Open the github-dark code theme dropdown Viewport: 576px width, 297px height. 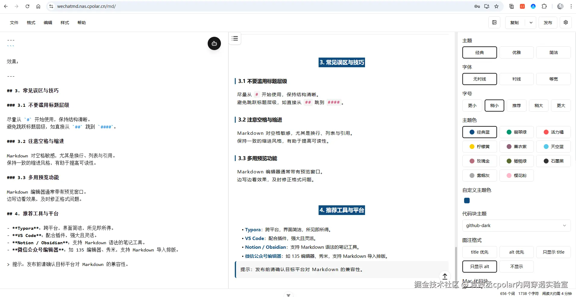point(516,226)
